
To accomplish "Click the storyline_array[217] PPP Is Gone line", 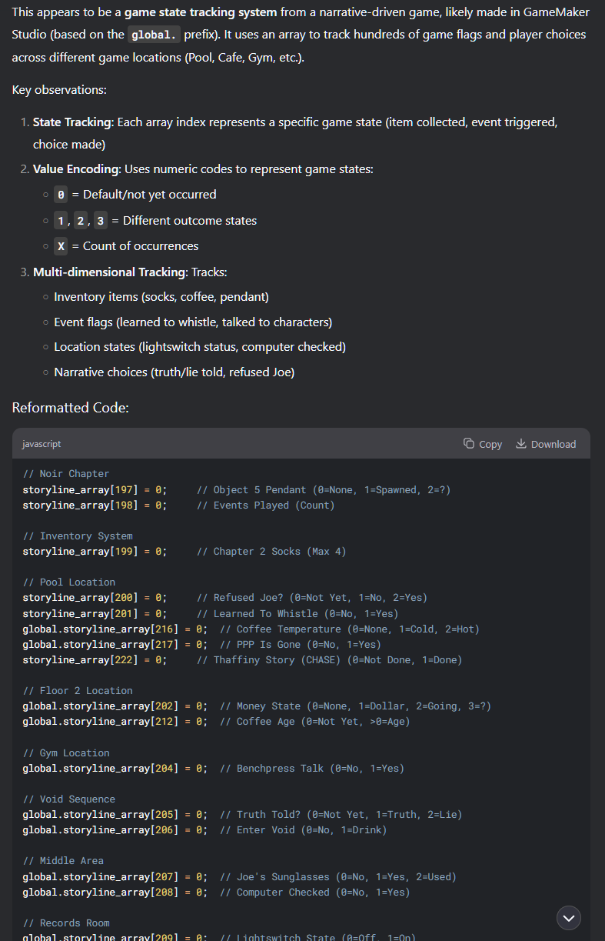I will pyautogui.click(x=201, y=645).
